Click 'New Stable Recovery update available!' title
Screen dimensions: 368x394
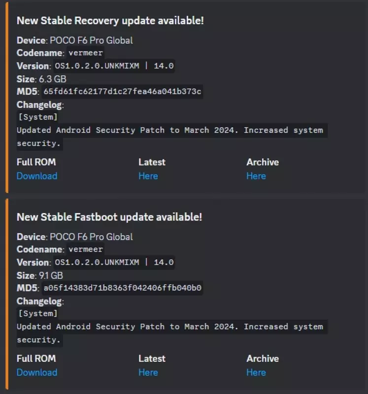[110, 21]
